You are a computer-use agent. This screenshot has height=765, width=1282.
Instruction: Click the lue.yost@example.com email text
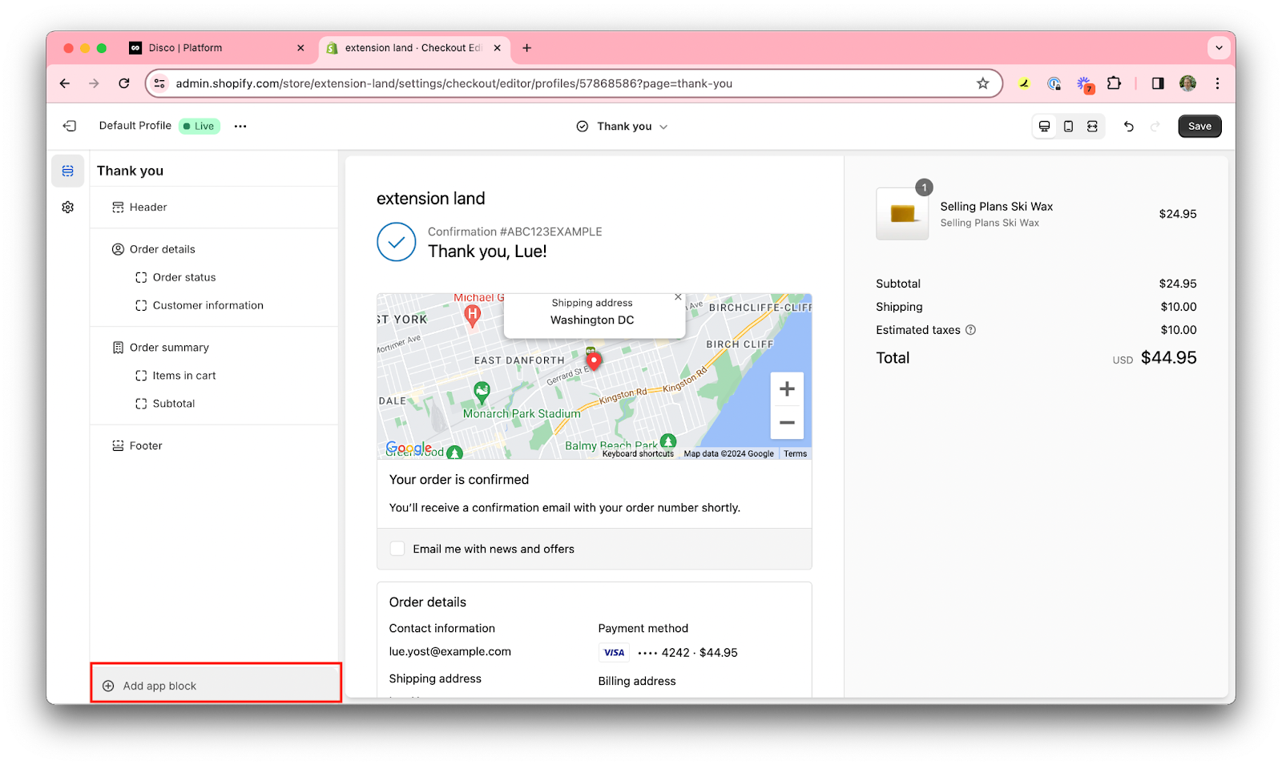coord(450,652)
